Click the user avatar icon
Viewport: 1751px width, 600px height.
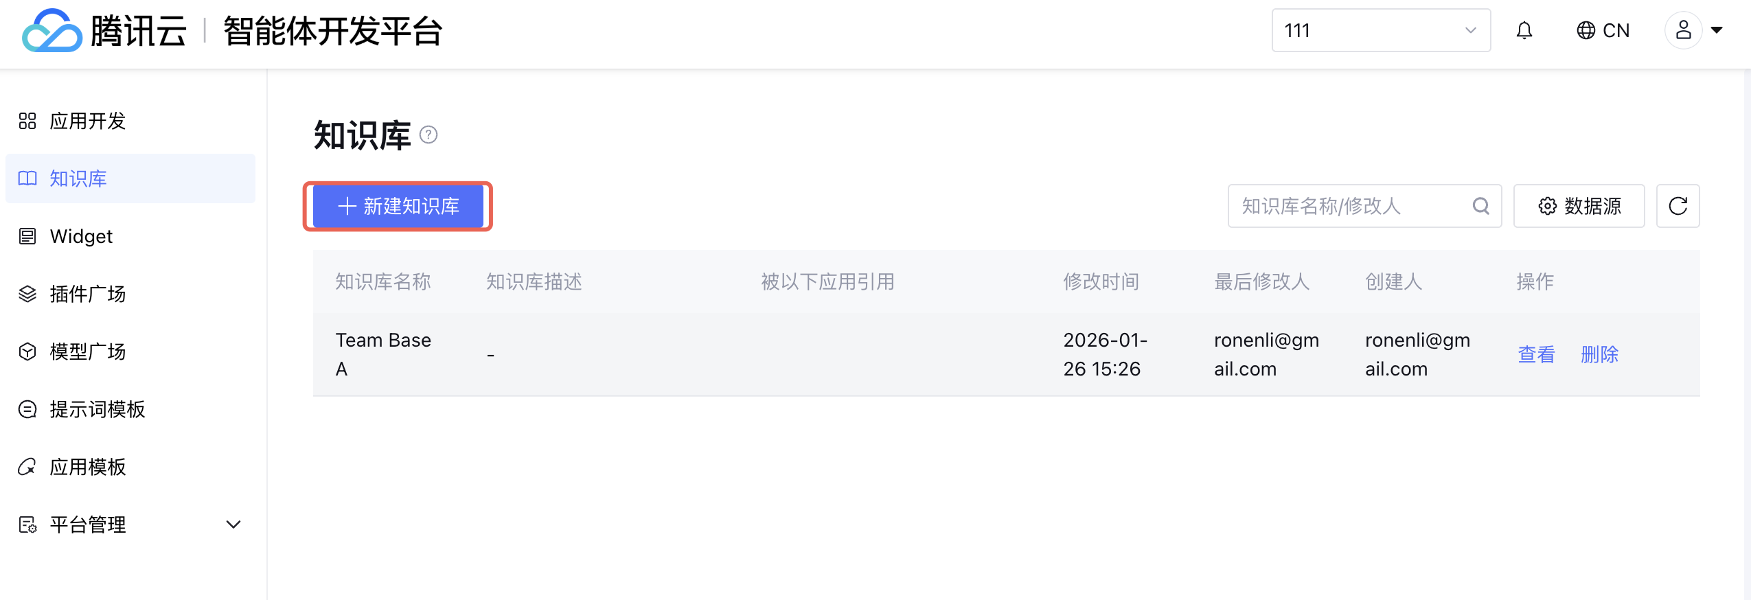coord(1682,31)
